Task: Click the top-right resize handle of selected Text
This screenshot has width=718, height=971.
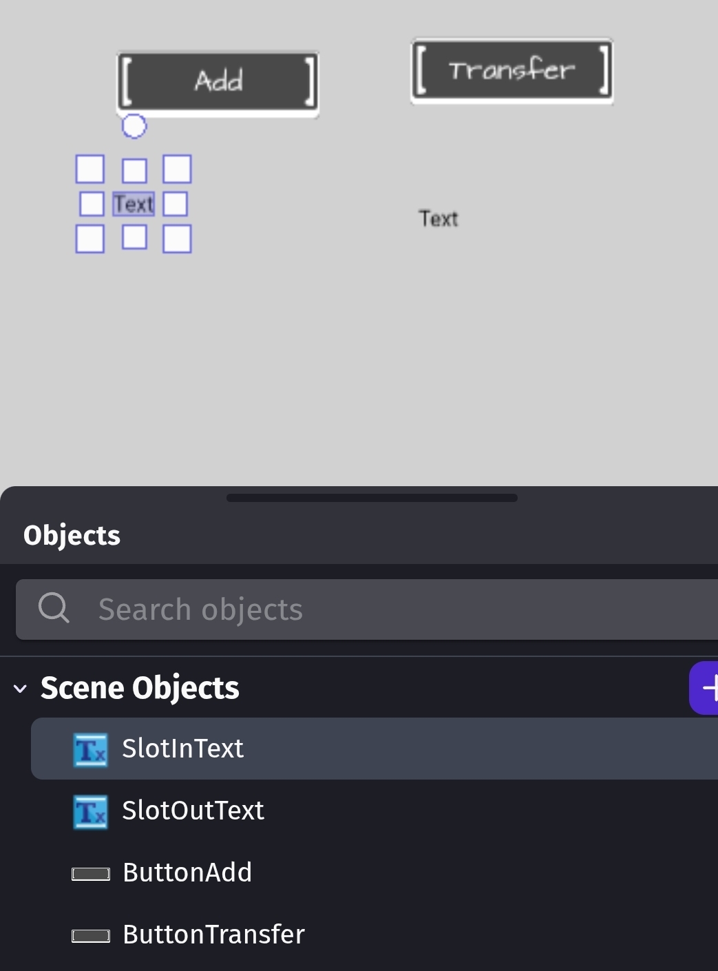Action: pos(177,169)
